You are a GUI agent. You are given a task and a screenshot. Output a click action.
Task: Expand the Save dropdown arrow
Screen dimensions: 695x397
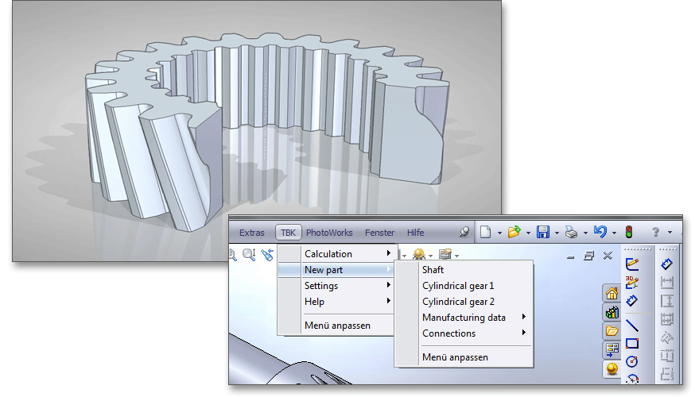coord(557,233)
